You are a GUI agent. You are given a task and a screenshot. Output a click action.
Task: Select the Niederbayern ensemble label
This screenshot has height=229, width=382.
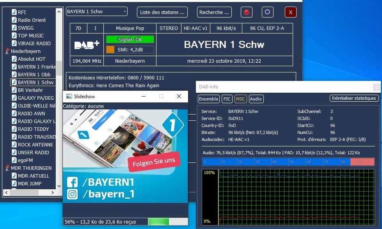[26, 51]
